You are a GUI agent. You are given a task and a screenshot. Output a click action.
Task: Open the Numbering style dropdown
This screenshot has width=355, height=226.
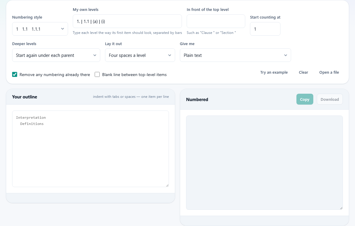(x=40, y=29)
